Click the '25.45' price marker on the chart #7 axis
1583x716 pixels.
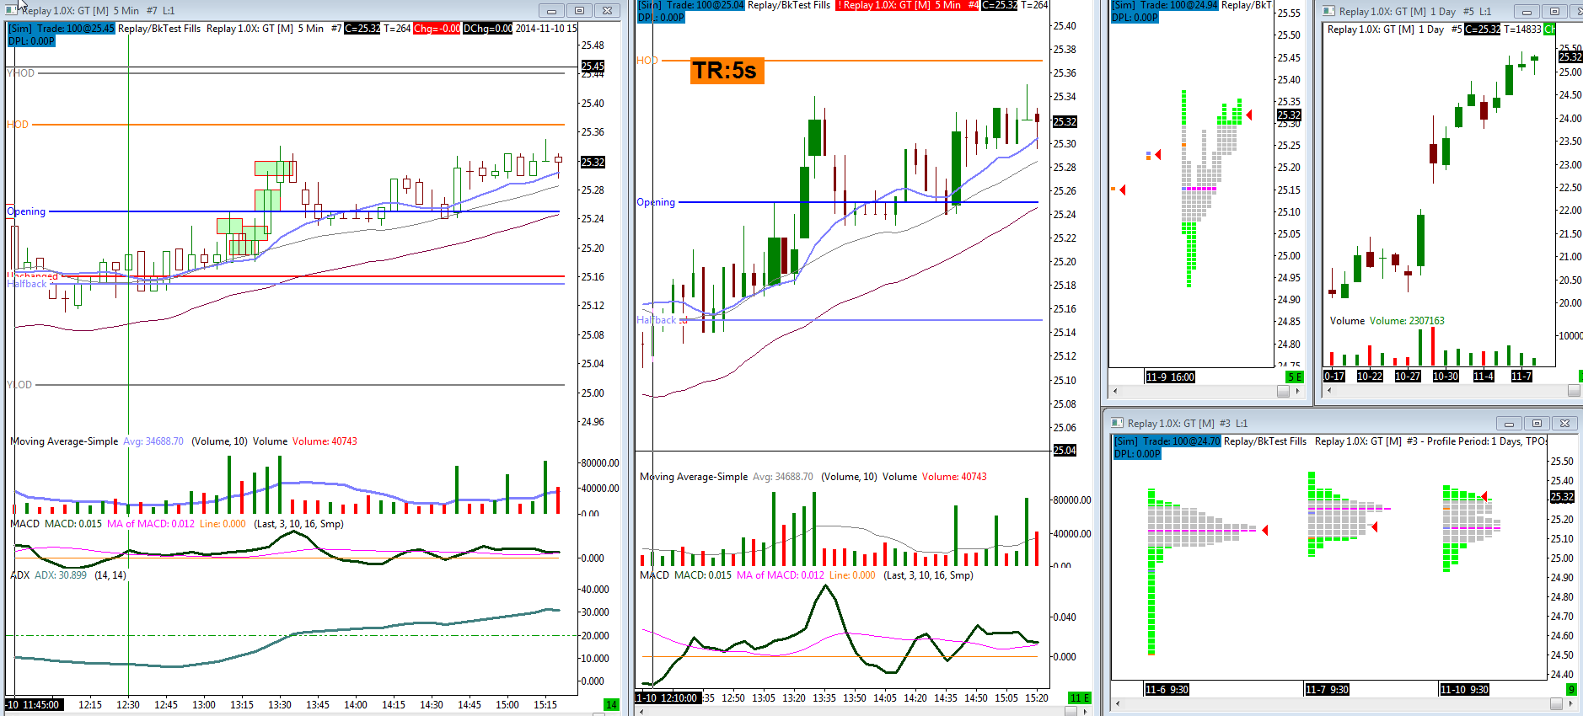tap(593, 66)
